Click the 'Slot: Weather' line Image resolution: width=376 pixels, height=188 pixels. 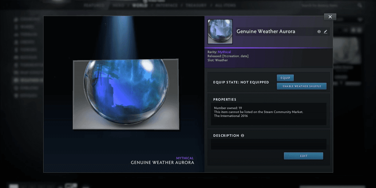pyautogui.click(x=218, y=60)
